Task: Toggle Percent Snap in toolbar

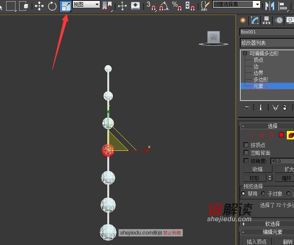Action: [x=177, y=6]
